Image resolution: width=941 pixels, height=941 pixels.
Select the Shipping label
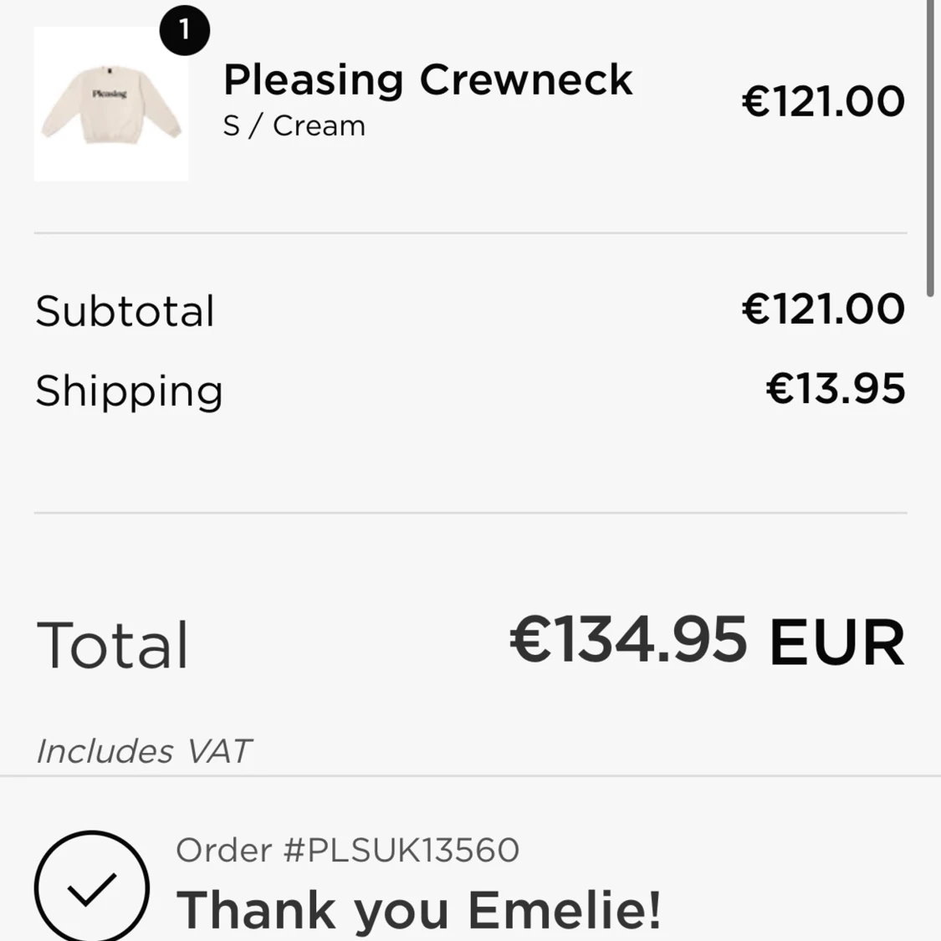129,391
